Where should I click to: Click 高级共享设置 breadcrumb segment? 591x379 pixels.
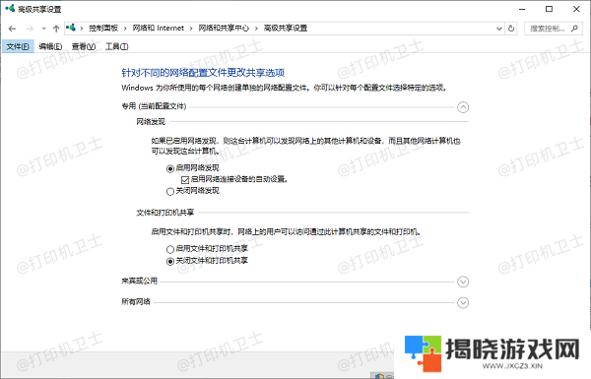pos(286,29)
